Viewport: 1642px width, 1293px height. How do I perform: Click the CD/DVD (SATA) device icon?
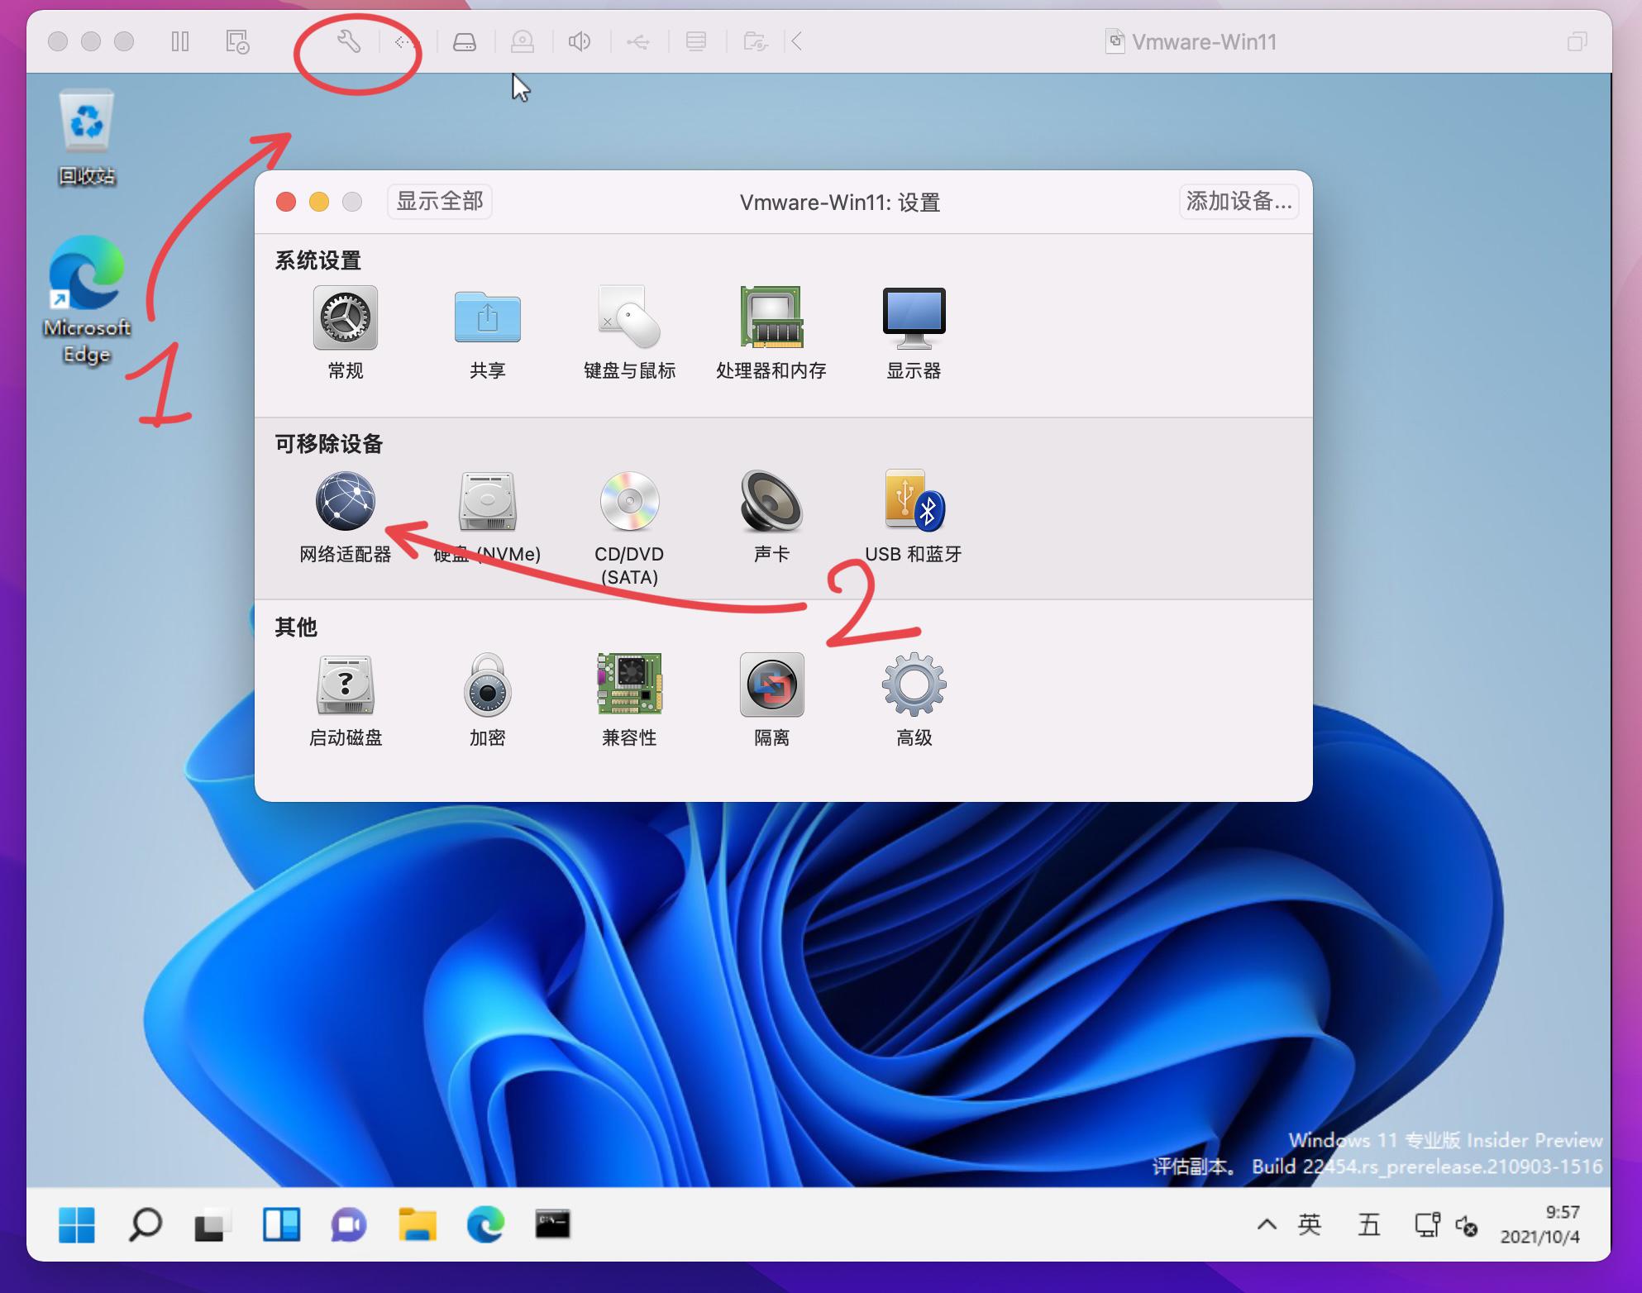click(629, 501)
